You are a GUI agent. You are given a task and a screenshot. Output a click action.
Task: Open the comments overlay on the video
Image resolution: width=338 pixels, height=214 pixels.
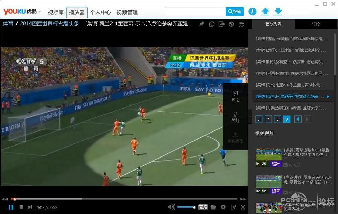point(235,96)
